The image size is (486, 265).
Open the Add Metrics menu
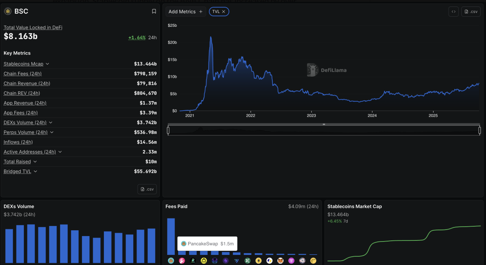click(x=185, y=12)
